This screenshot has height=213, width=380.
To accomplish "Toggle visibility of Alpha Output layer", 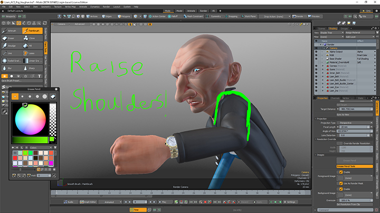I will pyautogui.click(x=316, y=52).
